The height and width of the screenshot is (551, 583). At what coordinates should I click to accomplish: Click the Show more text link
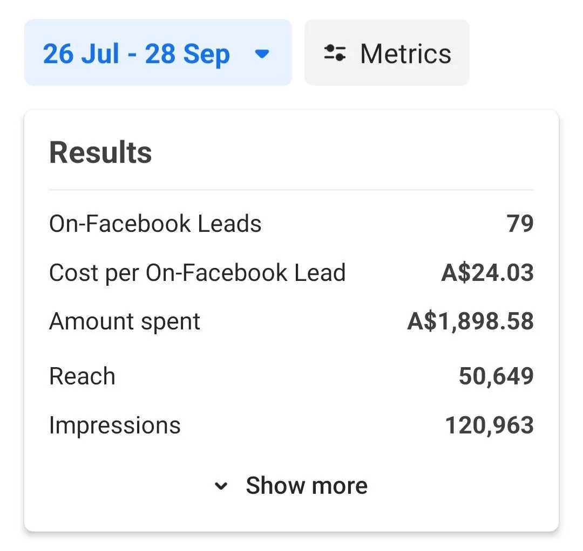(x=307, y=486)
